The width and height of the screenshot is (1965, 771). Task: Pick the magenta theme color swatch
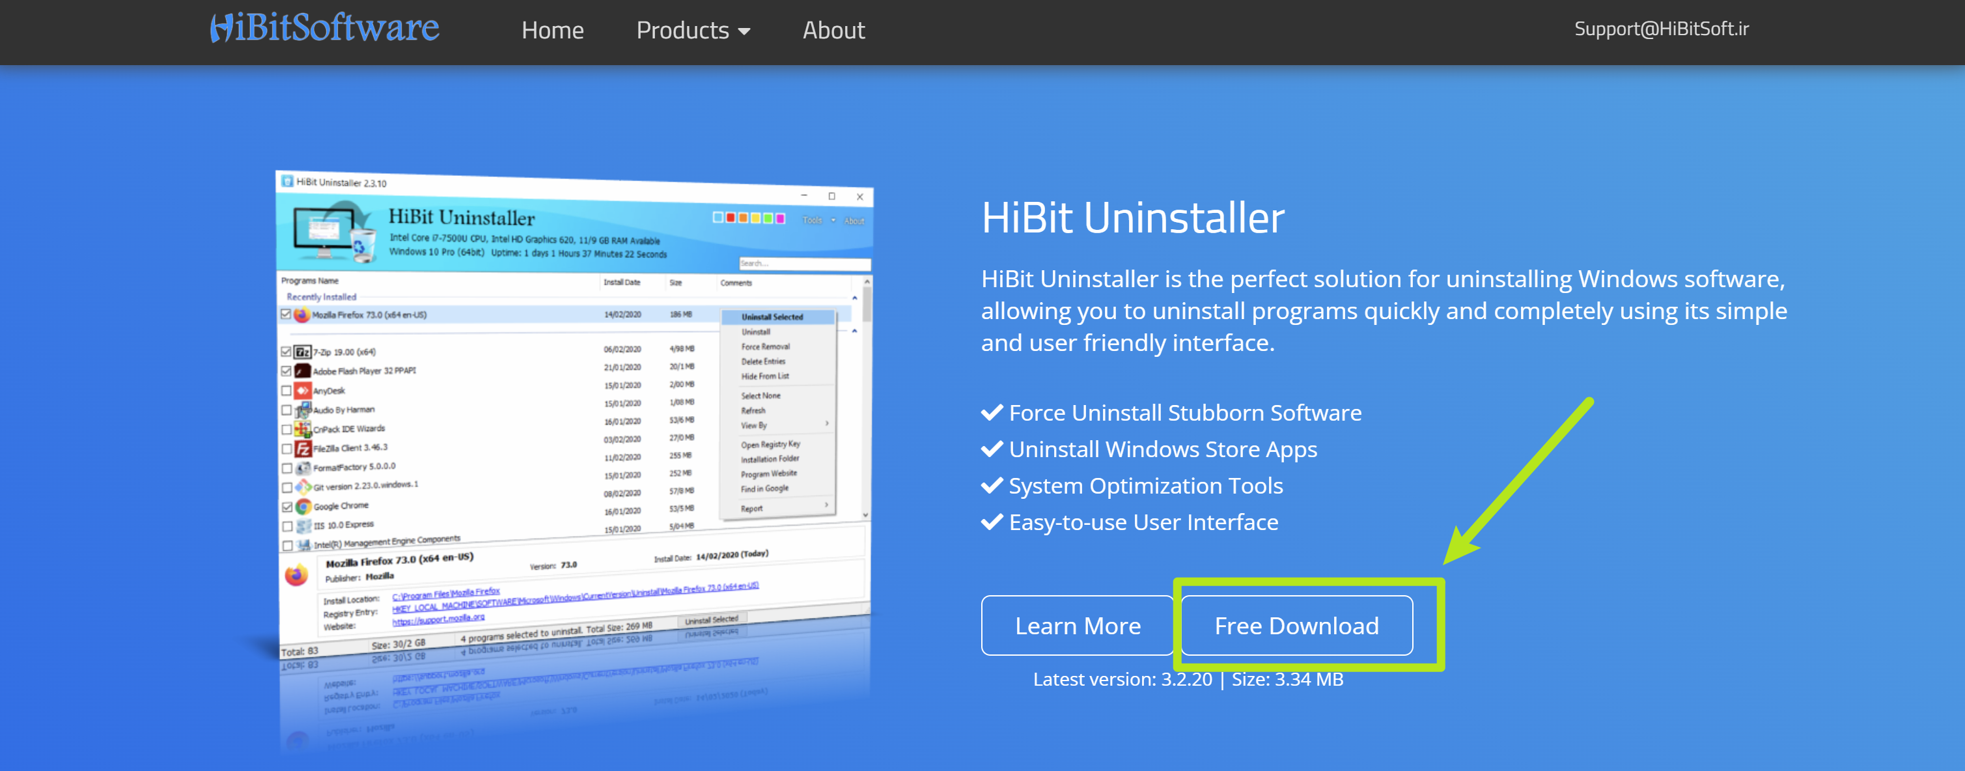pyautogui.click(x=779, y=218)
